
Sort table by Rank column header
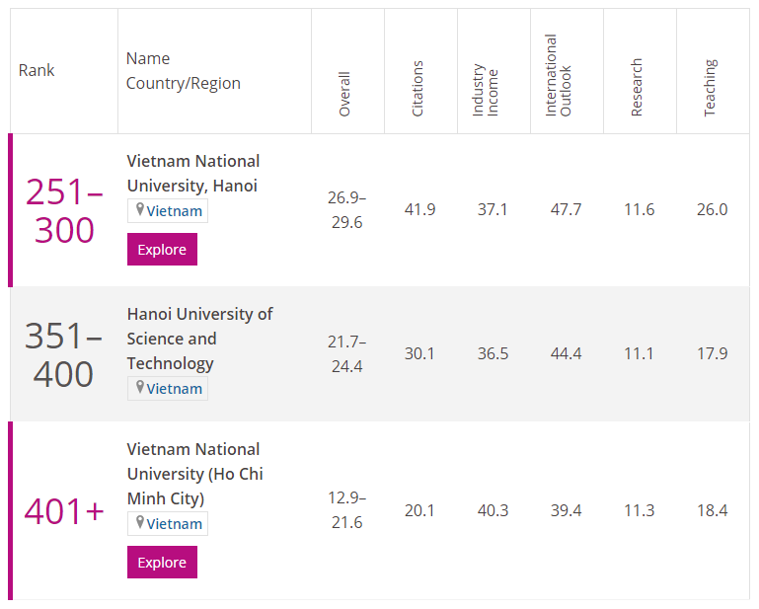tap(37, 71)
